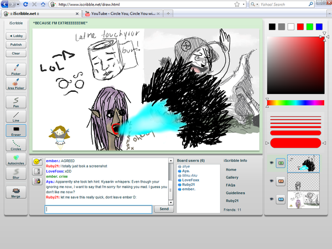Select layer 2 button
The width and height of the screenshot is (332, 249).
281,181
